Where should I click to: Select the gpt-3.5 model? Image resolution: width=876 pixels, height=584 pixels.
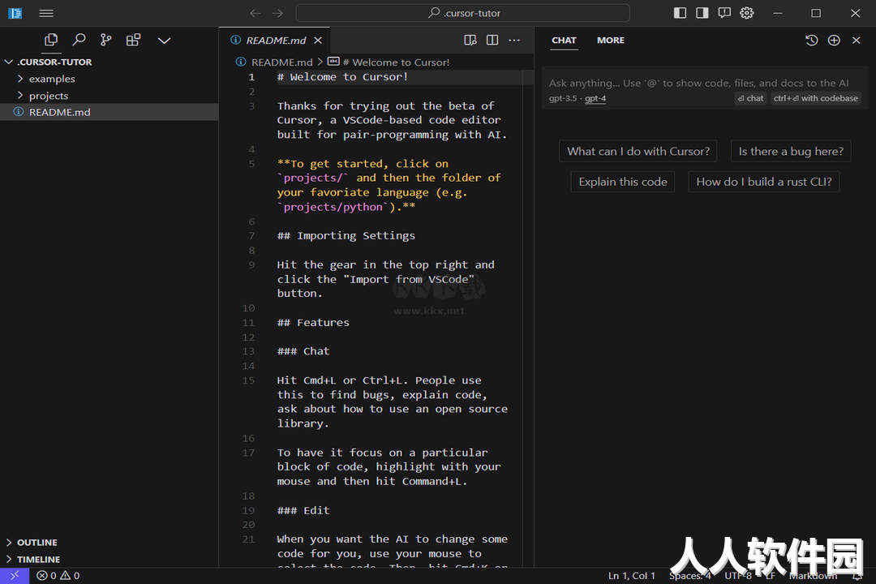coord(563,98)
